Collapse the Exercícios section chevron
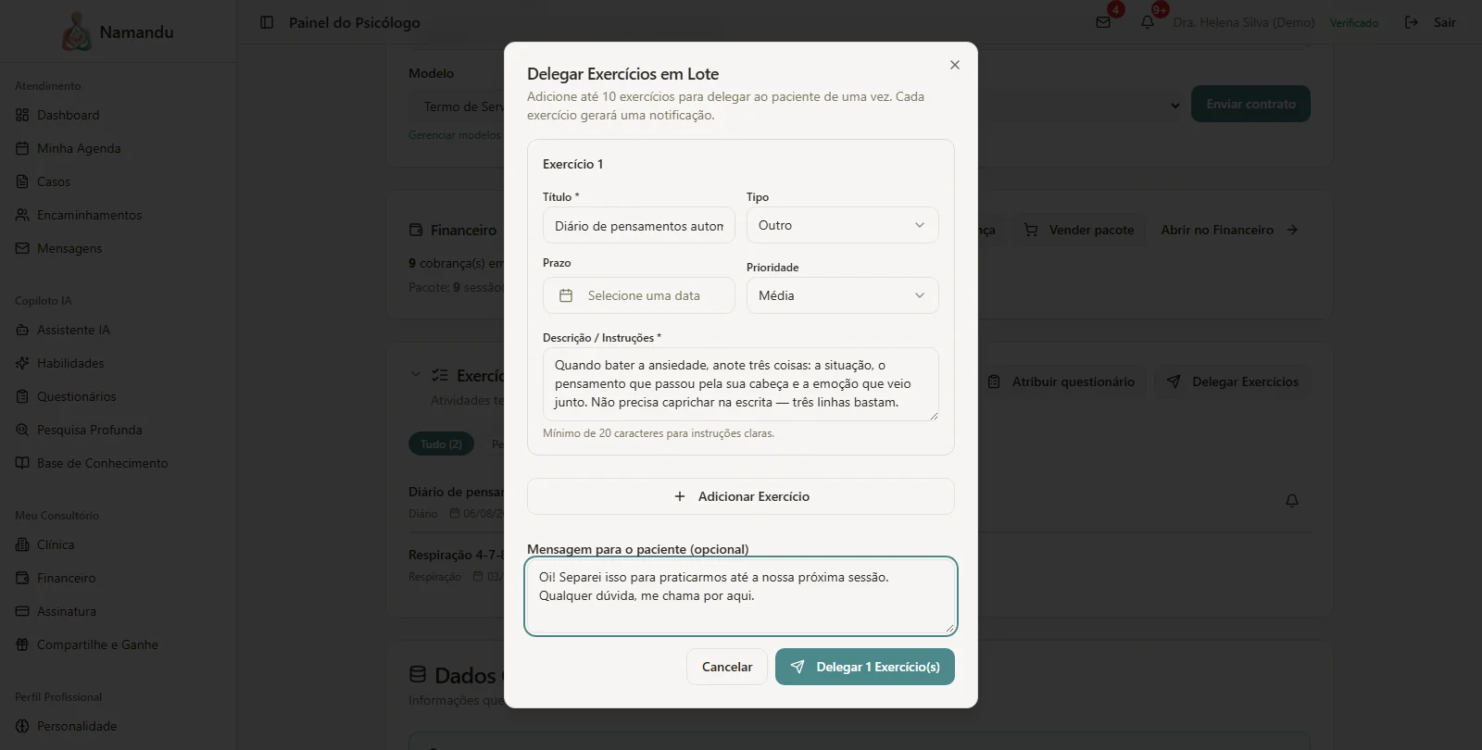Viewport: 1482px width, 750px height. click(415, 375)
